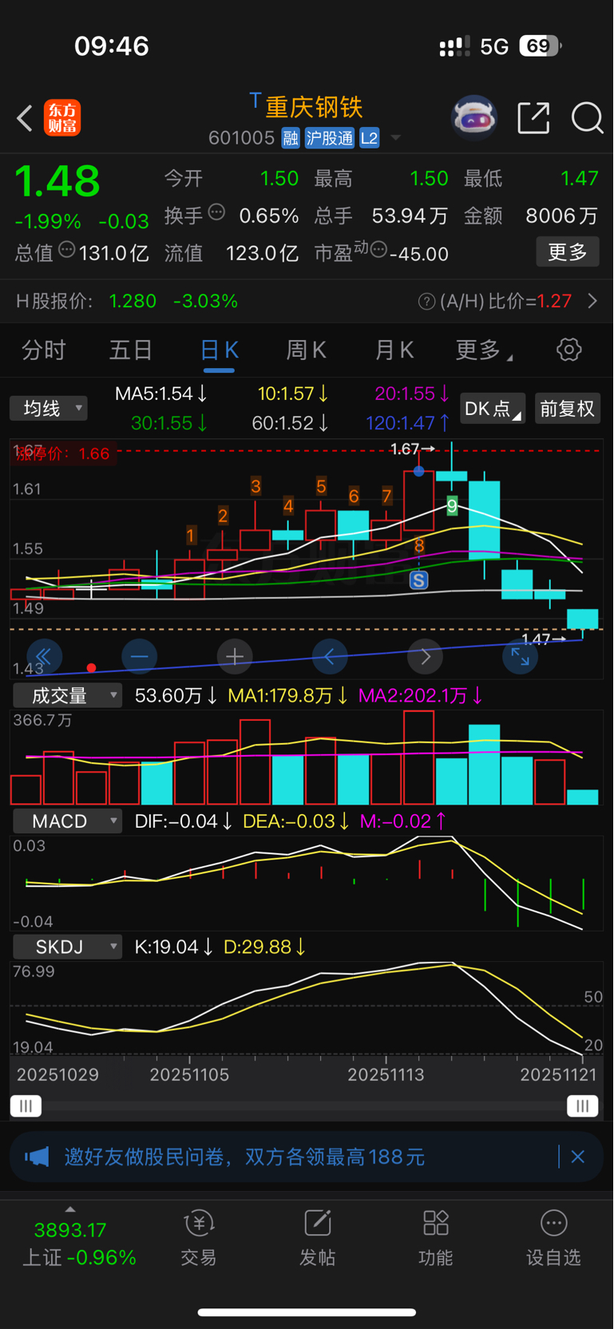
Task: Select the 日K tab
Action: pyautogui.click(x=219, y=350)
